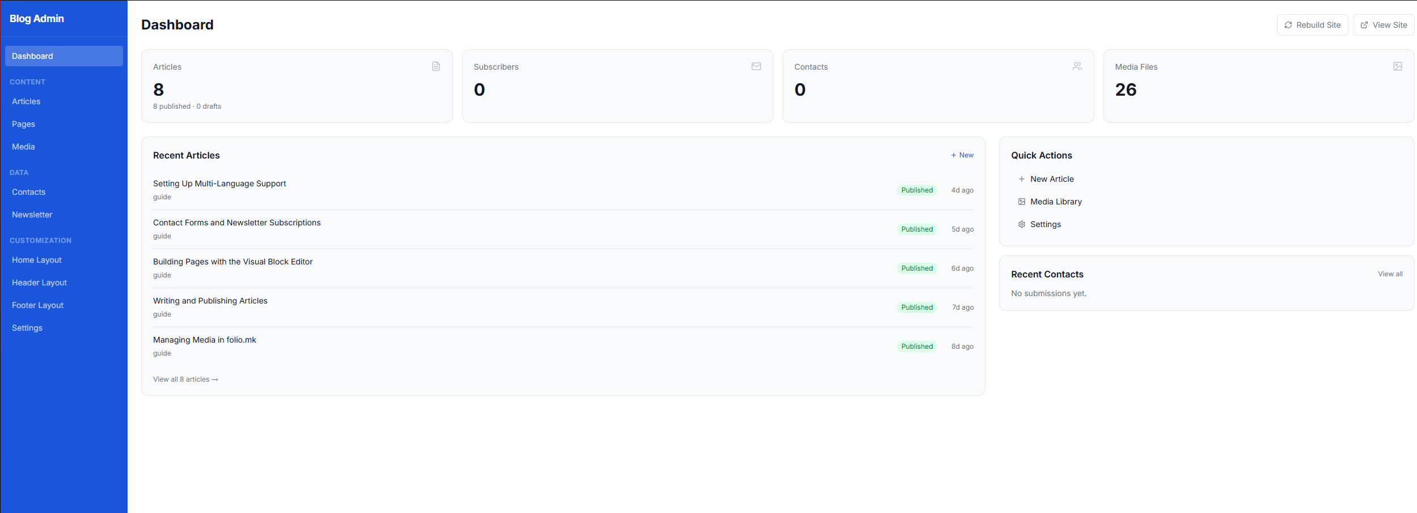
Task: Click the Media Files count 26
Action: 1126,89
